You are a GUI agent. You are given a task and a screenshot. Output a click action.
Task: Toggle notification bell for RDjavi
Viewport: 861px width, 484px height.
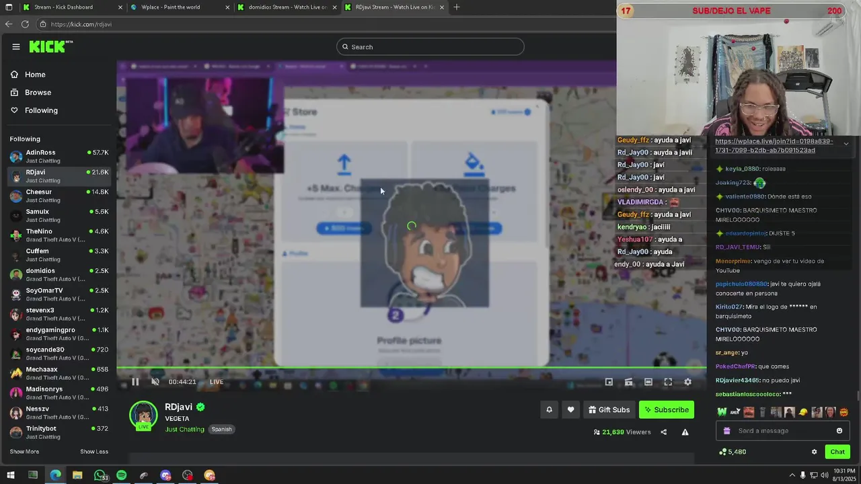549,409
